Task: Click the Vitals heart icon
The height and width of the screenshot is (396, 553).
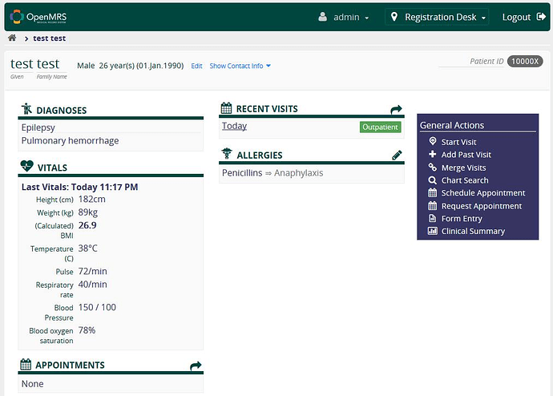Action: coord(26,166)
